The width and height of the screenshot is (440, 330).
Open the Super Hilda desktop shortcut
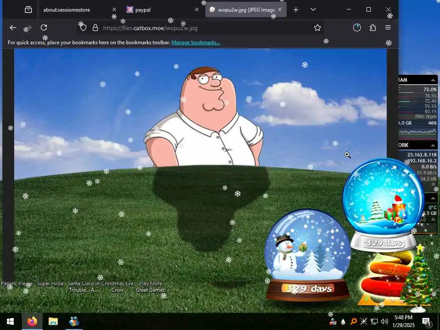50,284
